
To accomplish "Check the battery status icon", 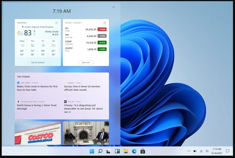I will (x=195, y=151).
